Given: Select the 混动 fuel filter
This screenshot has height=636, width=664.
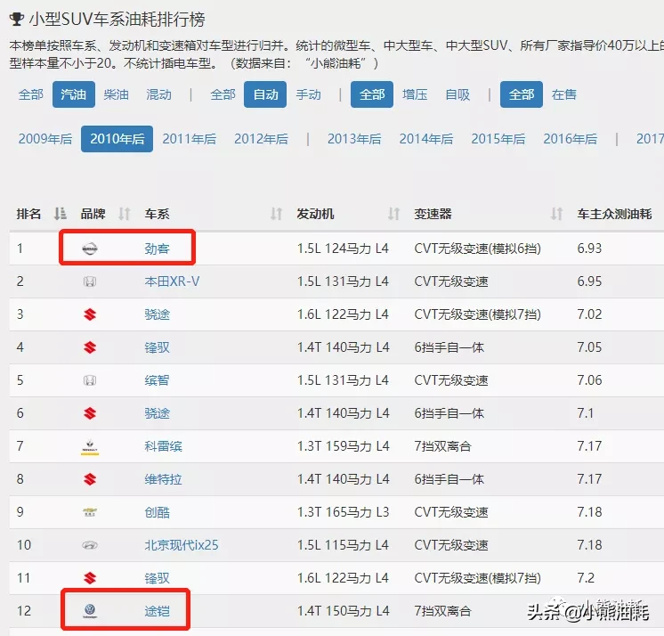Looking at the screenshot, I should tap(158, 94).
